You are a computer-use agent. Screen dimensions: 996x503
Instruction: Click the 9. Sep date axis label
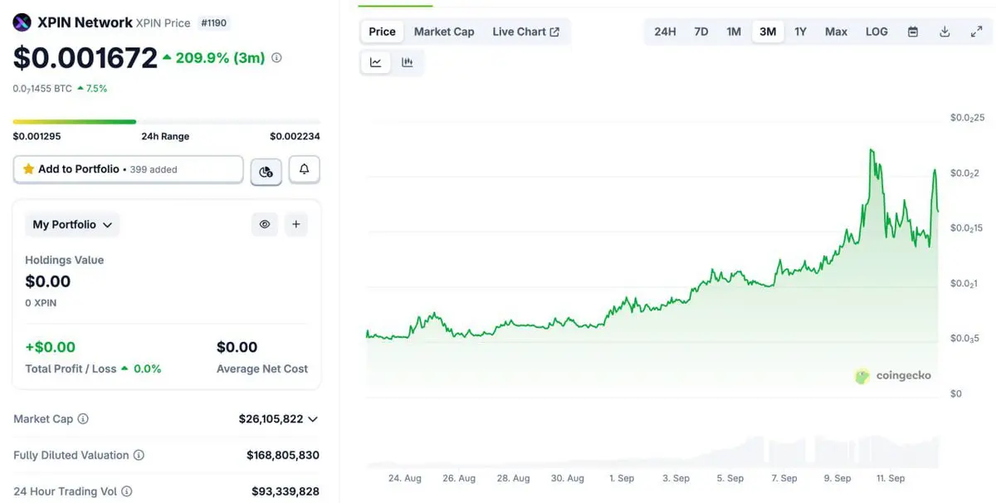[837, 478]
